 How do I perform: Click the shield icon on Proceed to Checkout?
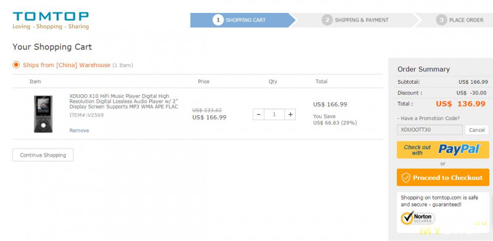click(406, 178)
